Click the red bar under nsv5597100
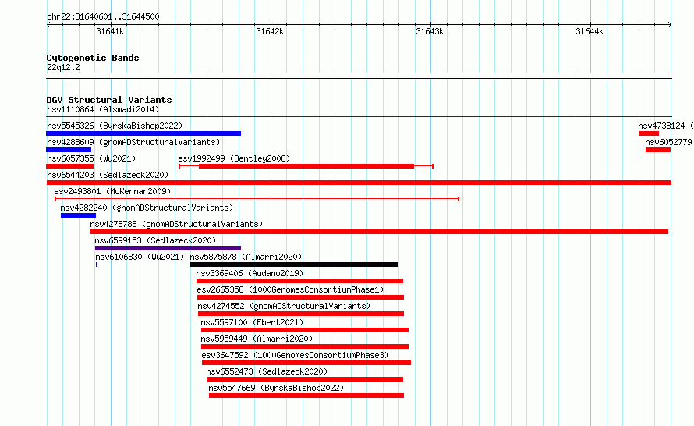Screen dimensions: 694x426 (305, 330)
